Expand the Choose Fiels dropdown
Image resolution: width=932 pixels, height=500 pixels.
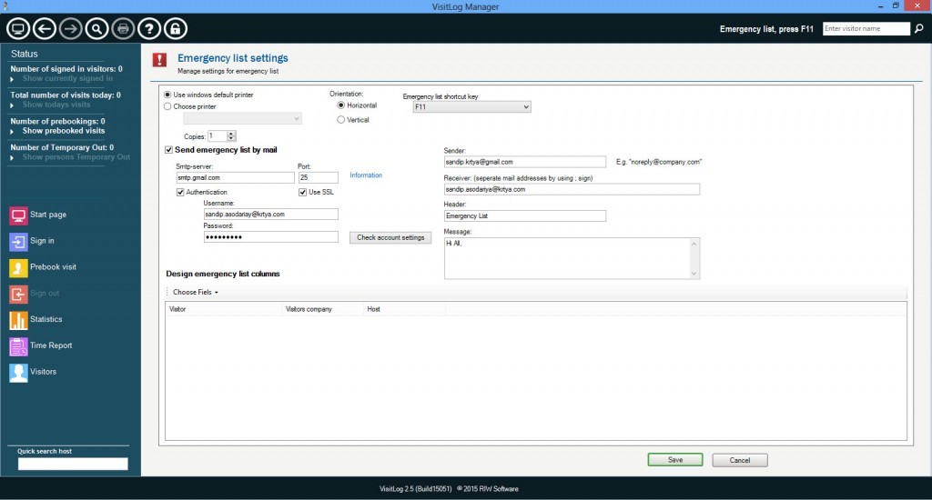[196, 292]
